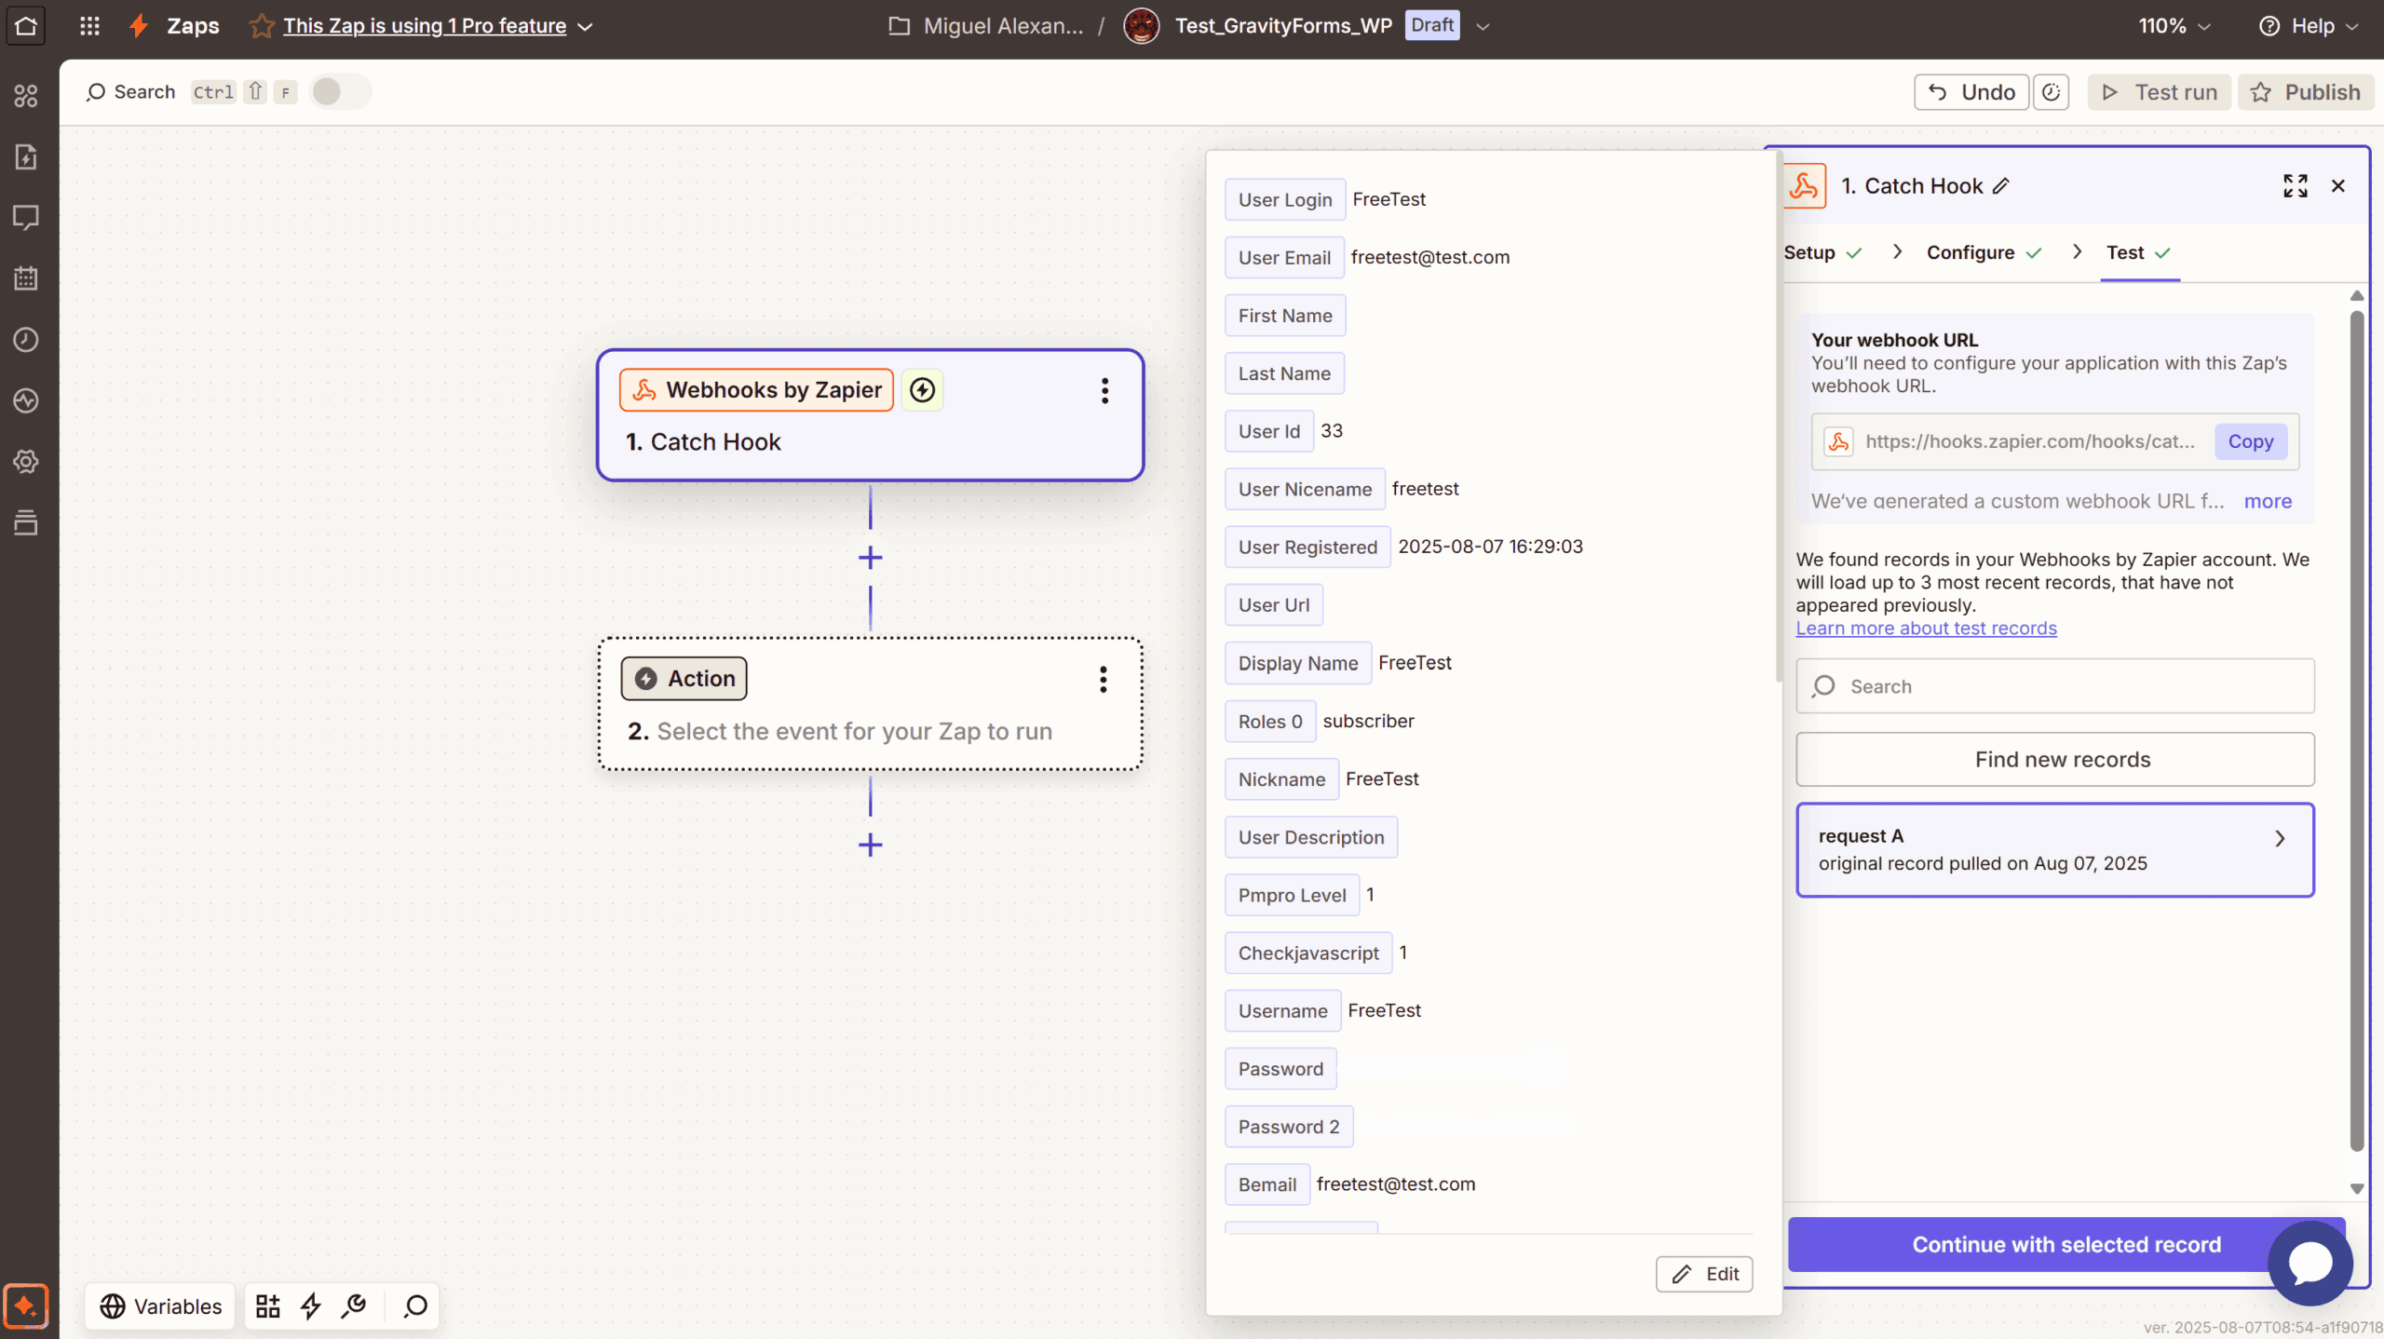Click the lightning bolt icon in bottom toolbar
Viewport: 2384px width, 1339px height.
click(311, 1306)
